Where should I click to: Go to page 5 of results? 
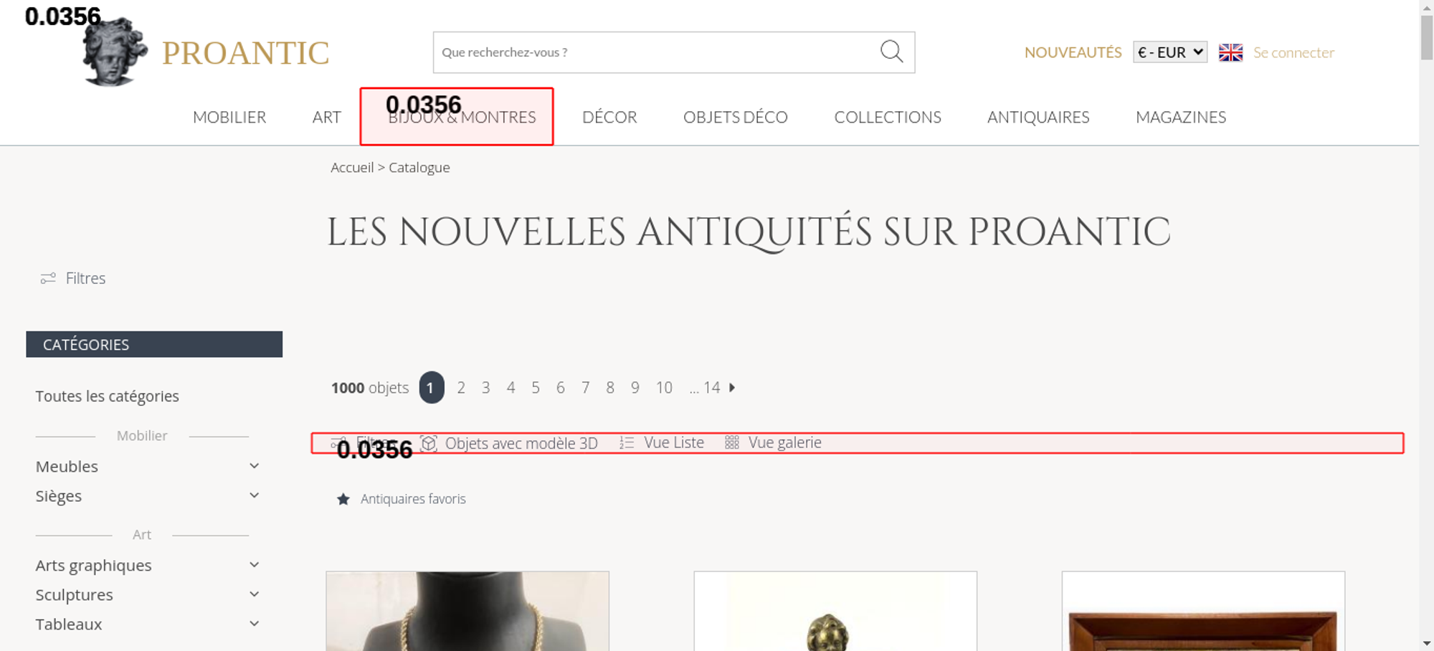click(536, 388)
